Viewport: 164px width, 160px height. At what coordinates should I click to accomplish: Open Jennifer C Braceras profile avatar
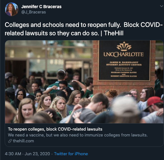click(11, 9)
